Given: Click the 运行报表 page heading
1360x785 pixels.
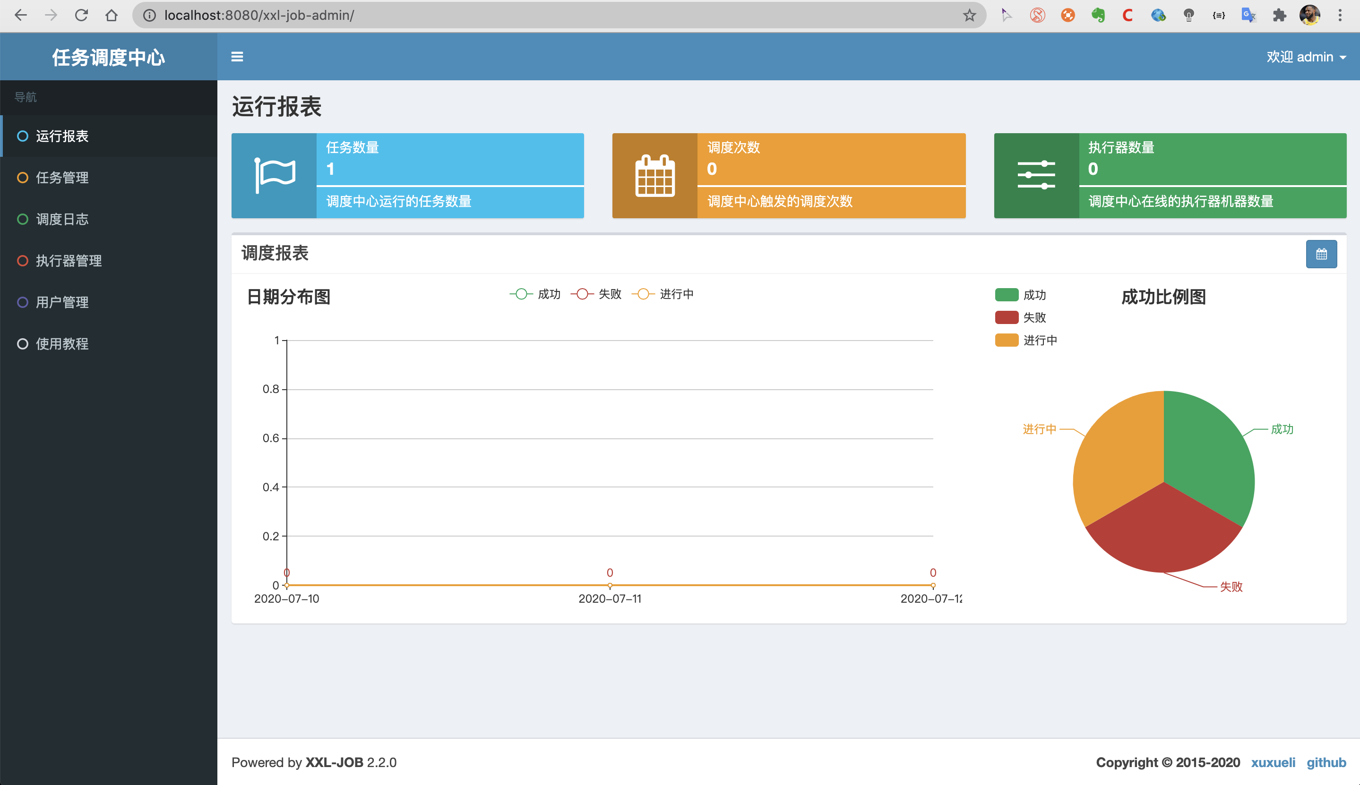Looking at the screenshot, I should click(x=276, y=106).
